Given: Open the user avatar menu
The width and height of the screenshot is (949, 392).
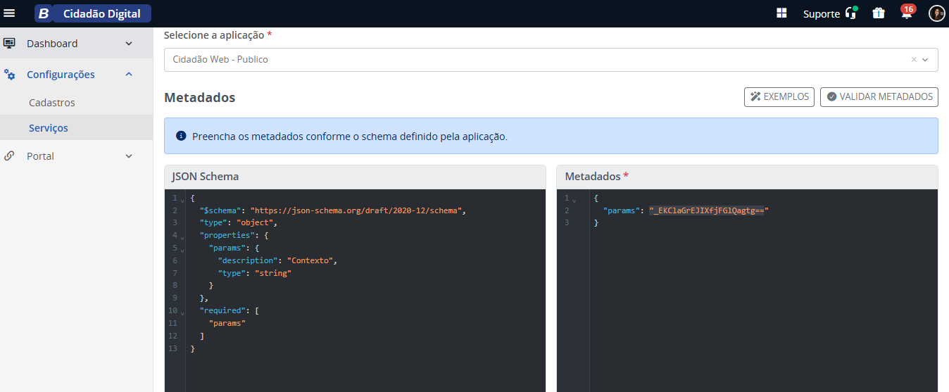Looking at the screenshot, I should coord(936,13).
